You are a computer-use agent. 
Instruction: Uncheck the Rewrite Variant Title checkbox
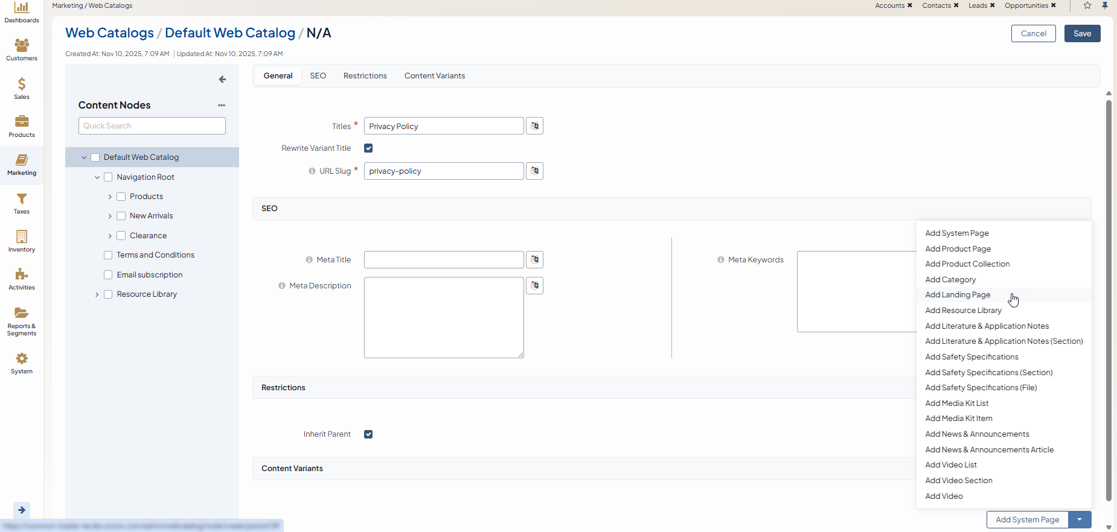[x=368, y=148]
